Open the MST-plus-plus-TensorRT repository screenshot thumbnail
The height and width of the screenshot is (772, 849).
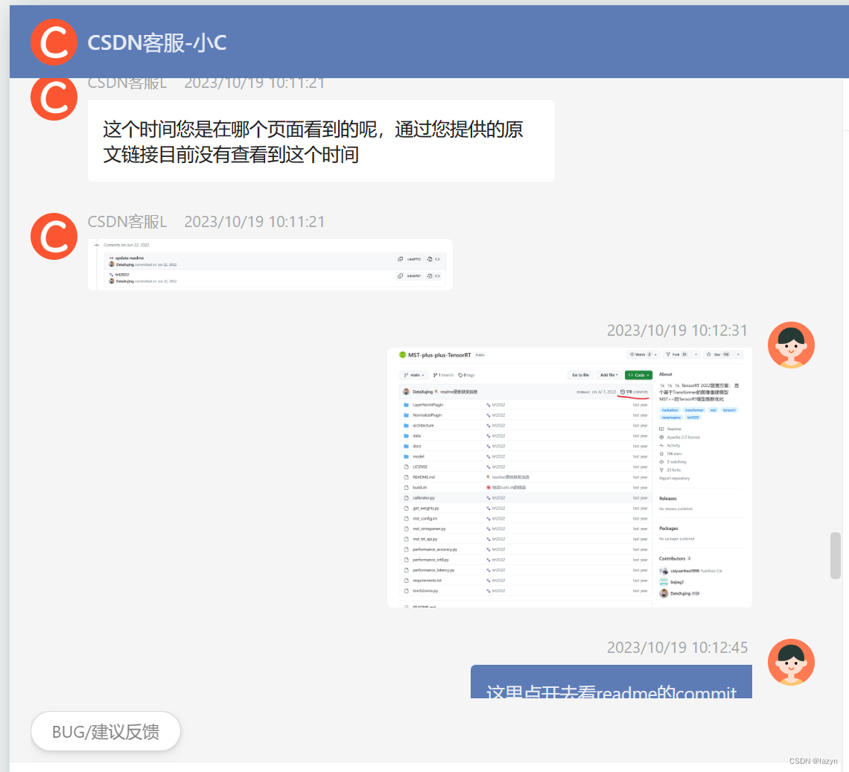click(x=570, y=477)
